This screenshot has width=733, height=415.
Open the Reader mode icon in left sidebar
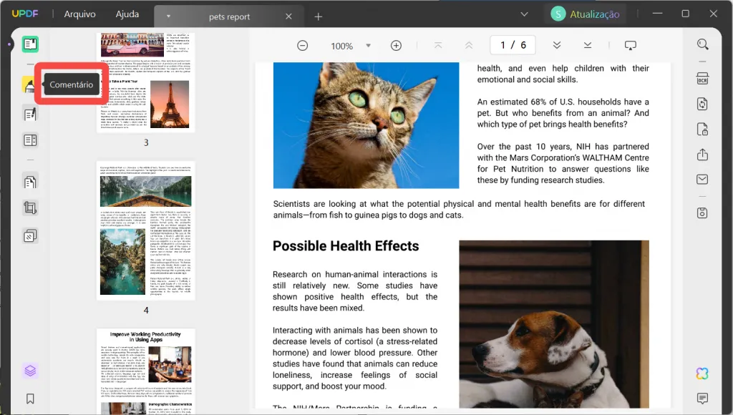point(30,44)
